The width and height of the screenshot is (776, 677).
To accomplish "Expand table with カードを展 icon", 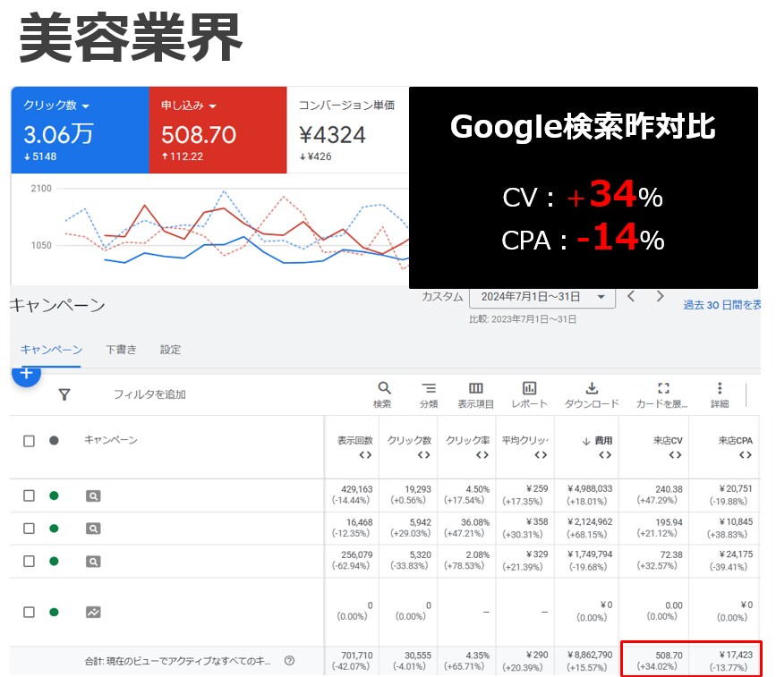I will (x=663, y=388).
